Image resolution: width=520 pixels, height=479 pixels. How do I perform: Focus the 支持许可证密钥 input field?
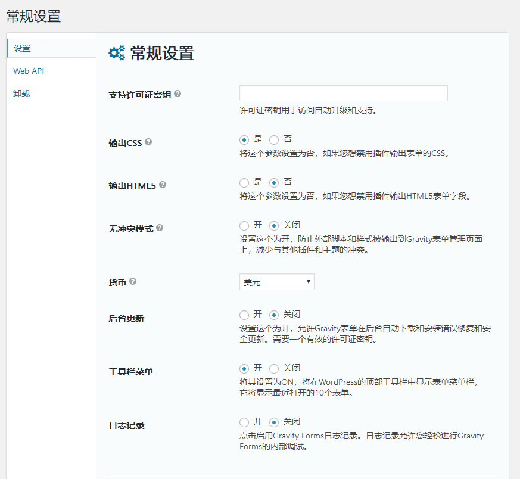tap(344, 93)
